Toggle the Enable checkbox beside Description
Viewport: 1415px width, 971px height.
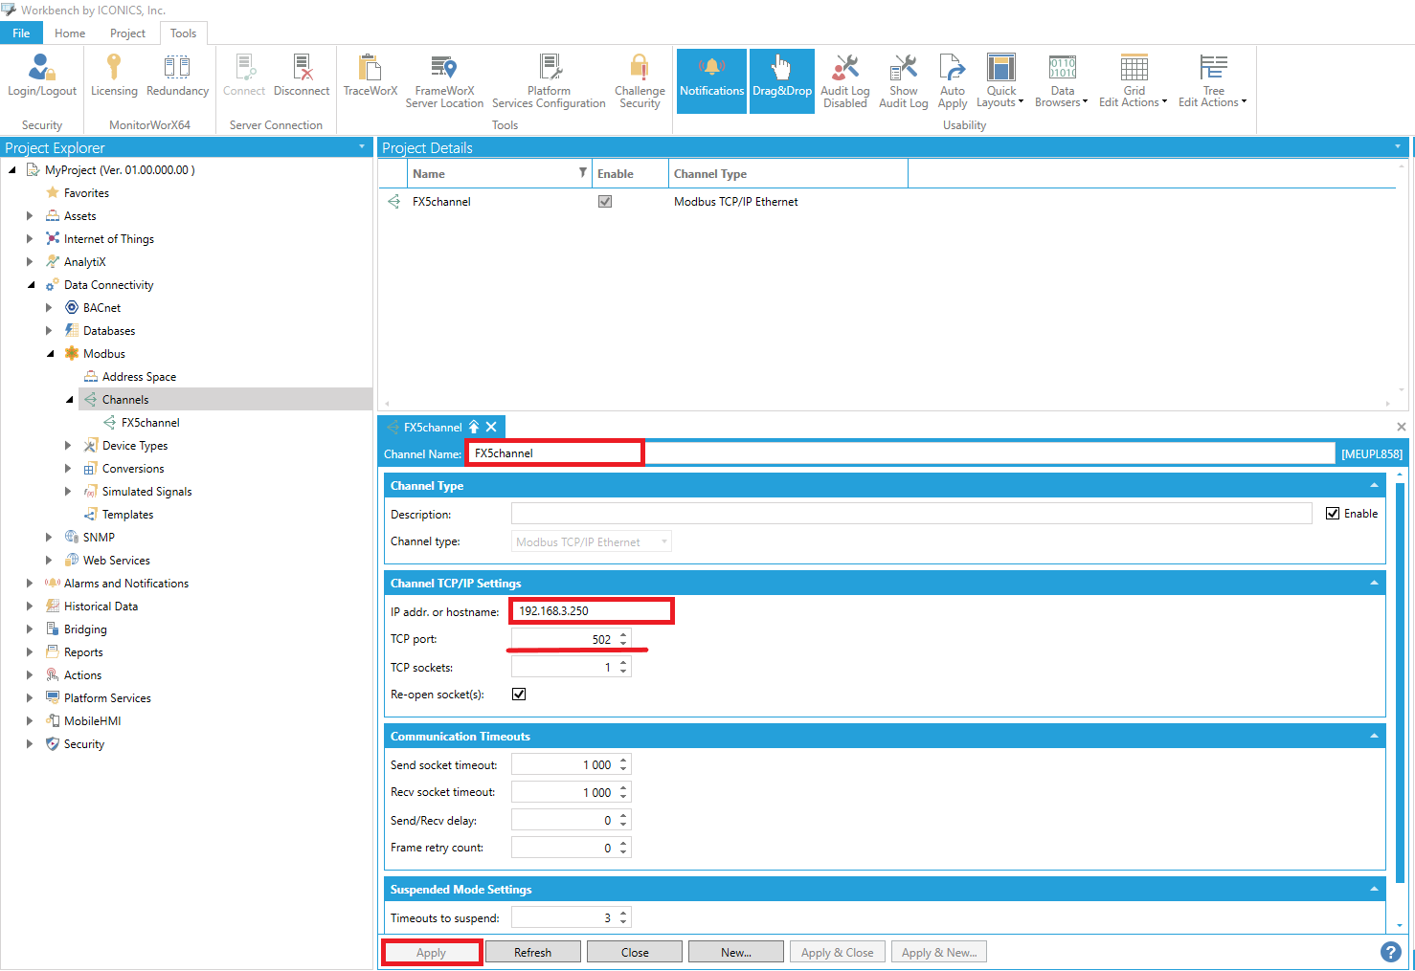coord(1333,514)
